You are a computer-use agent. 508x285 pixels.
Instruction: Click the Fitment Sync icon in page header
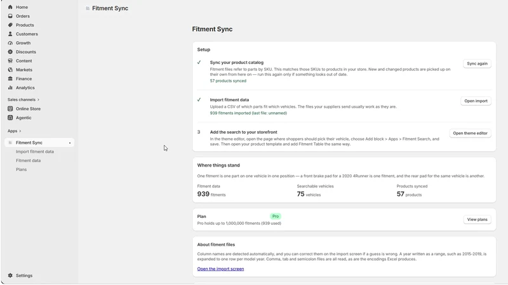pyautogui.click(x=88, y=8)
